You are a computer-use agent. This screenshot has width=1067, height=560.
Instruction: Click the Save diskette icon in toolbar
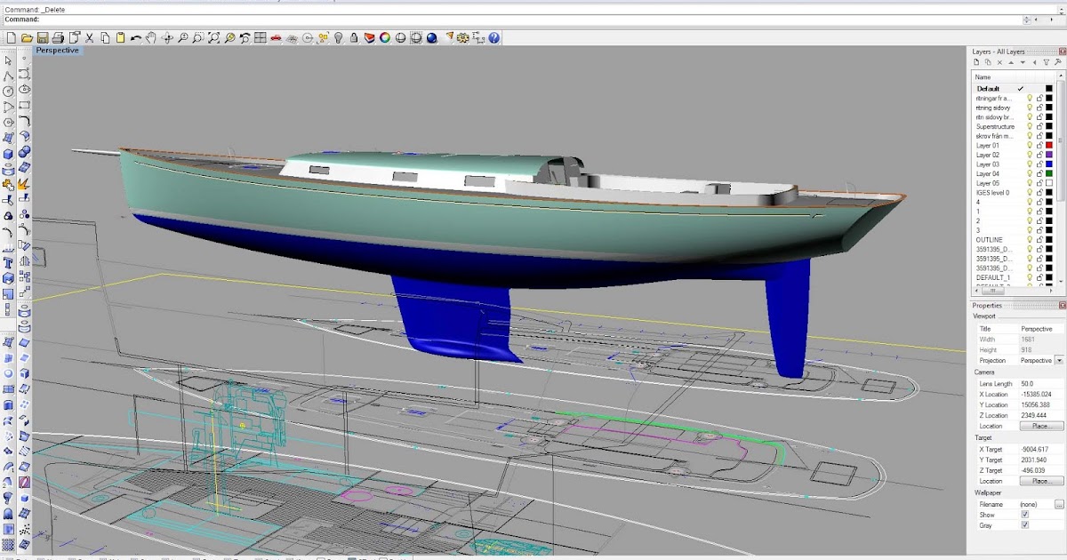click(42, 38)
